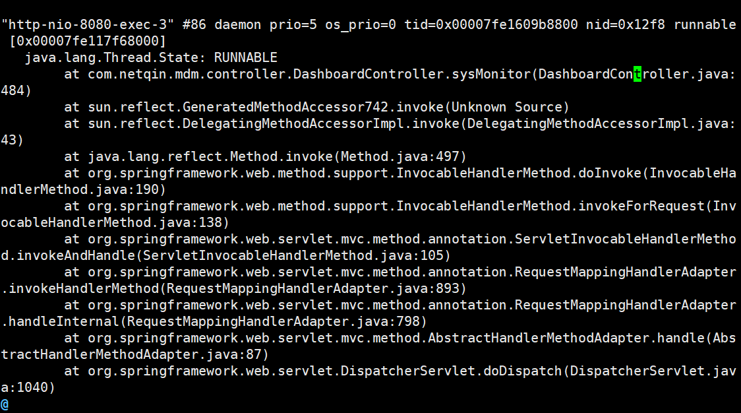Click the "daemon prio=5" text
741x413 pixels.
coord(266,24)
